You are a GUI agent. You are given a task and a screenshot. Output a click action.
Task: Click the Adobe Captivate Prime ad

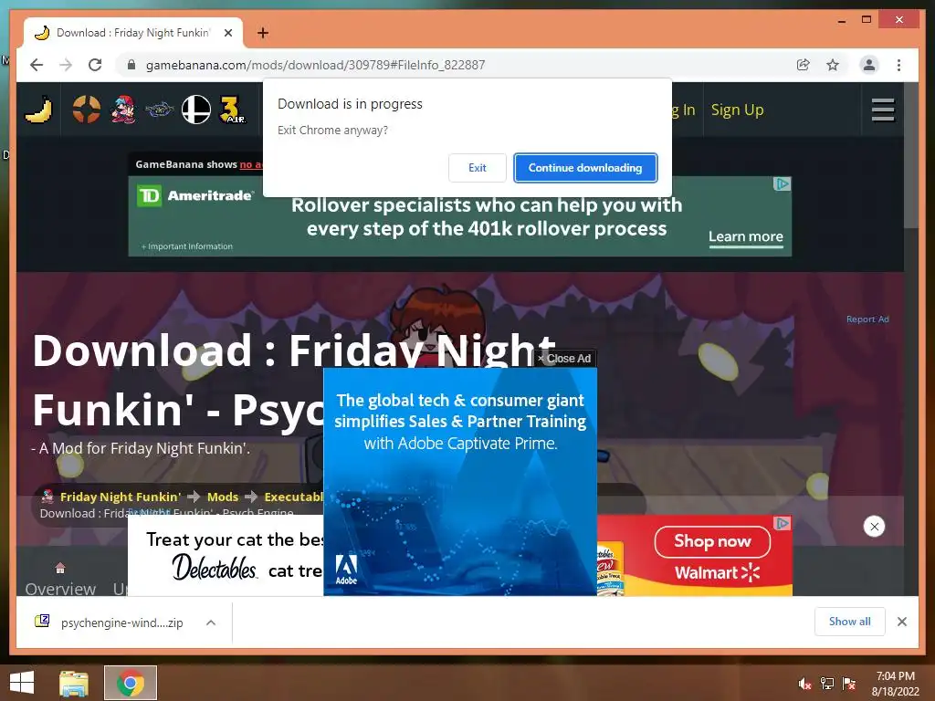click(460, 482)
